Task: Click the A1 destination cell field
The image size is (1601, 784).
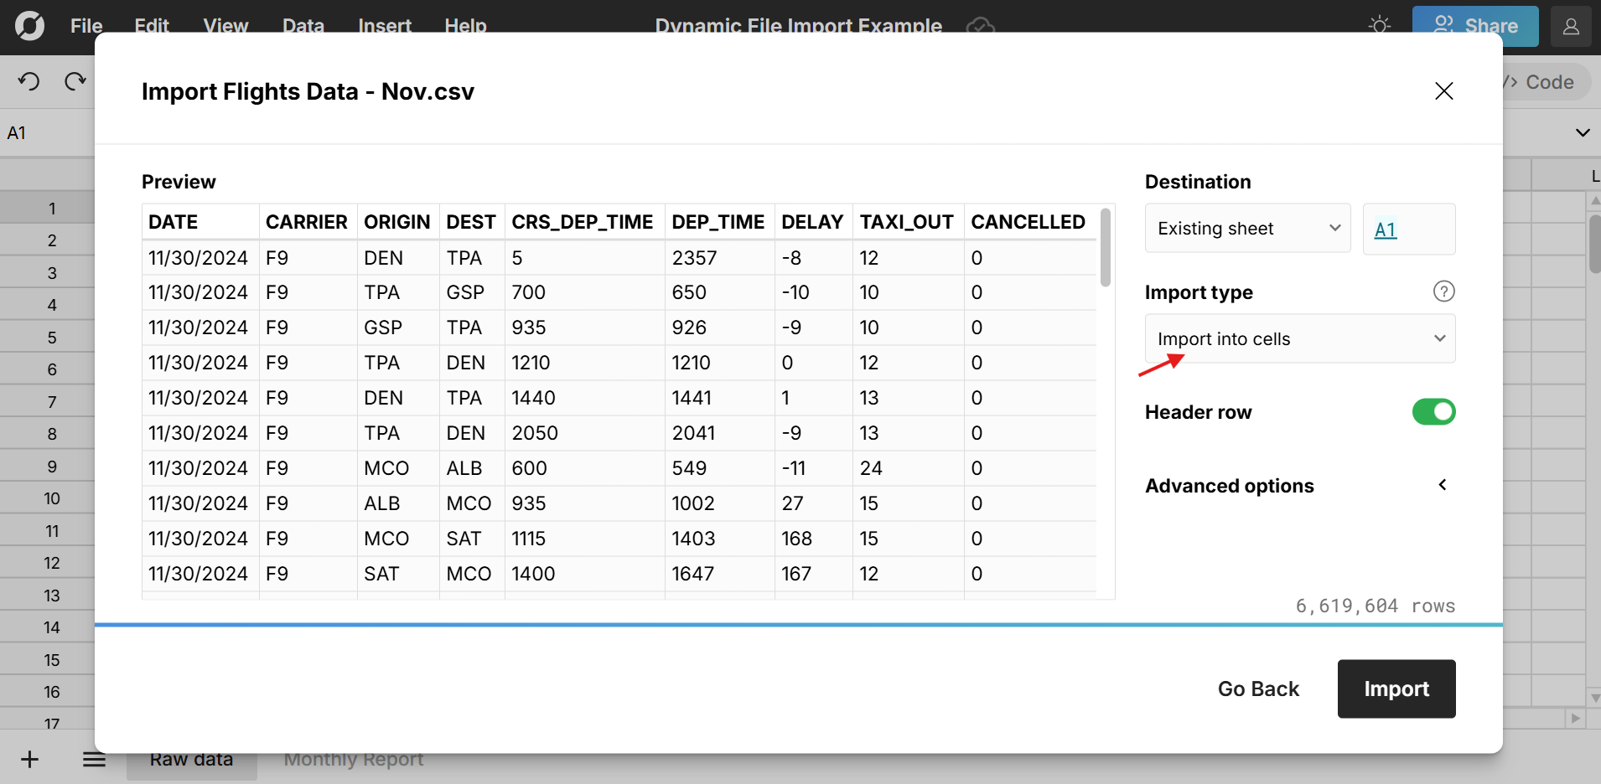Action: [x=1408, y=230]
